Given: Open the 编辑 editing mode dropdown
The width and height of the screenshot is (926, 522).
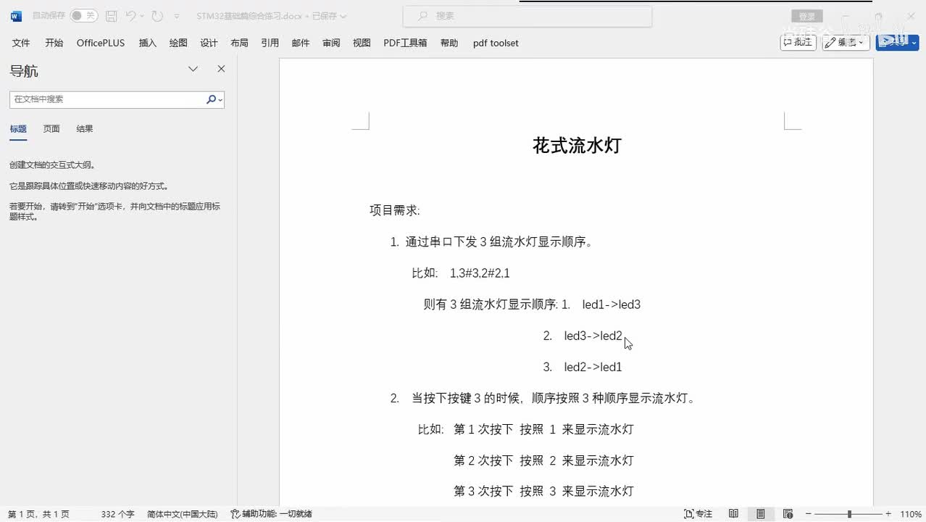Looking at the screenshot, I should tap(846, 42).
